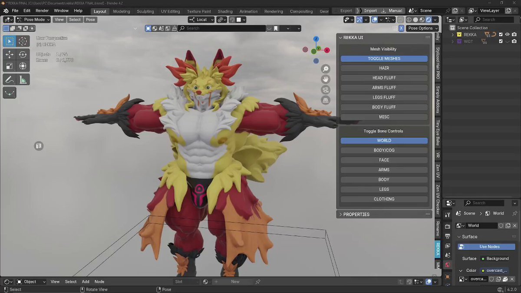Open the Object properties tab icon
This screenshot has height=293, width=521.
tap(448, 277)
